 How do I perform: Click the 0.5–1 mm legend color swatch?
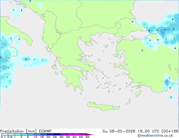pyautogui.click(x=11, y=134)
